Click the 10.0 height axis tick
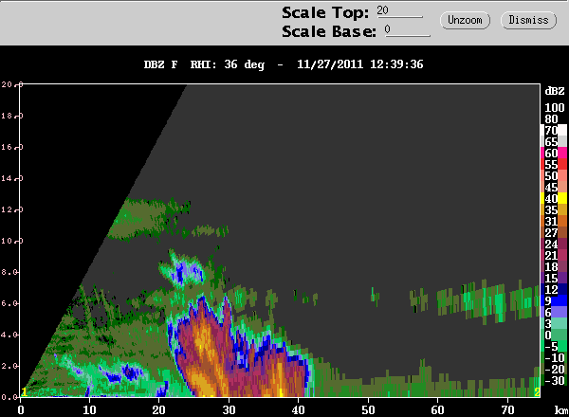 [x=11, y=241]
